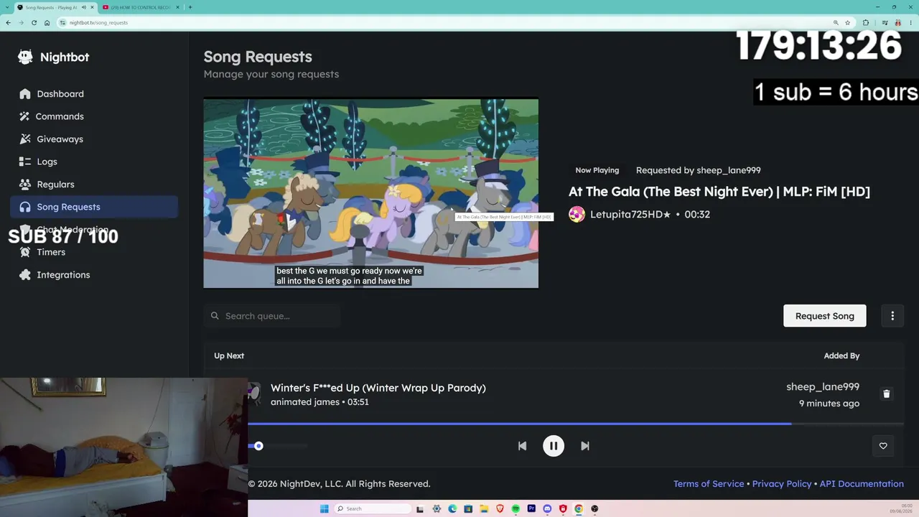The image size is (919, 517).
Task: Open Brave browser from the taskbar
Action: coord(500,509)
